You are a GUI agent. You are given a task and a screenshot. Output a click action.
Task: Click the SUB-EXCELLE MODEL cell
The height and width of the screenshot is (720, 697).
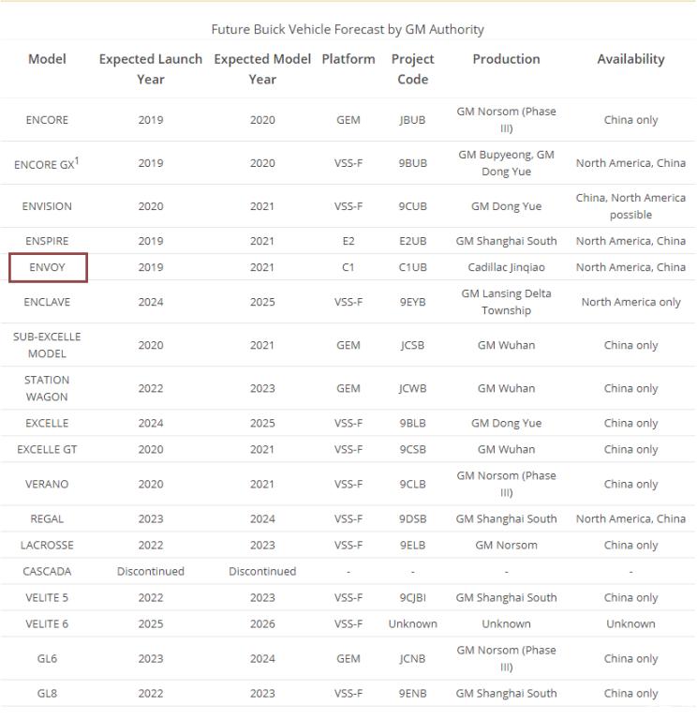(x=47, y=345)
